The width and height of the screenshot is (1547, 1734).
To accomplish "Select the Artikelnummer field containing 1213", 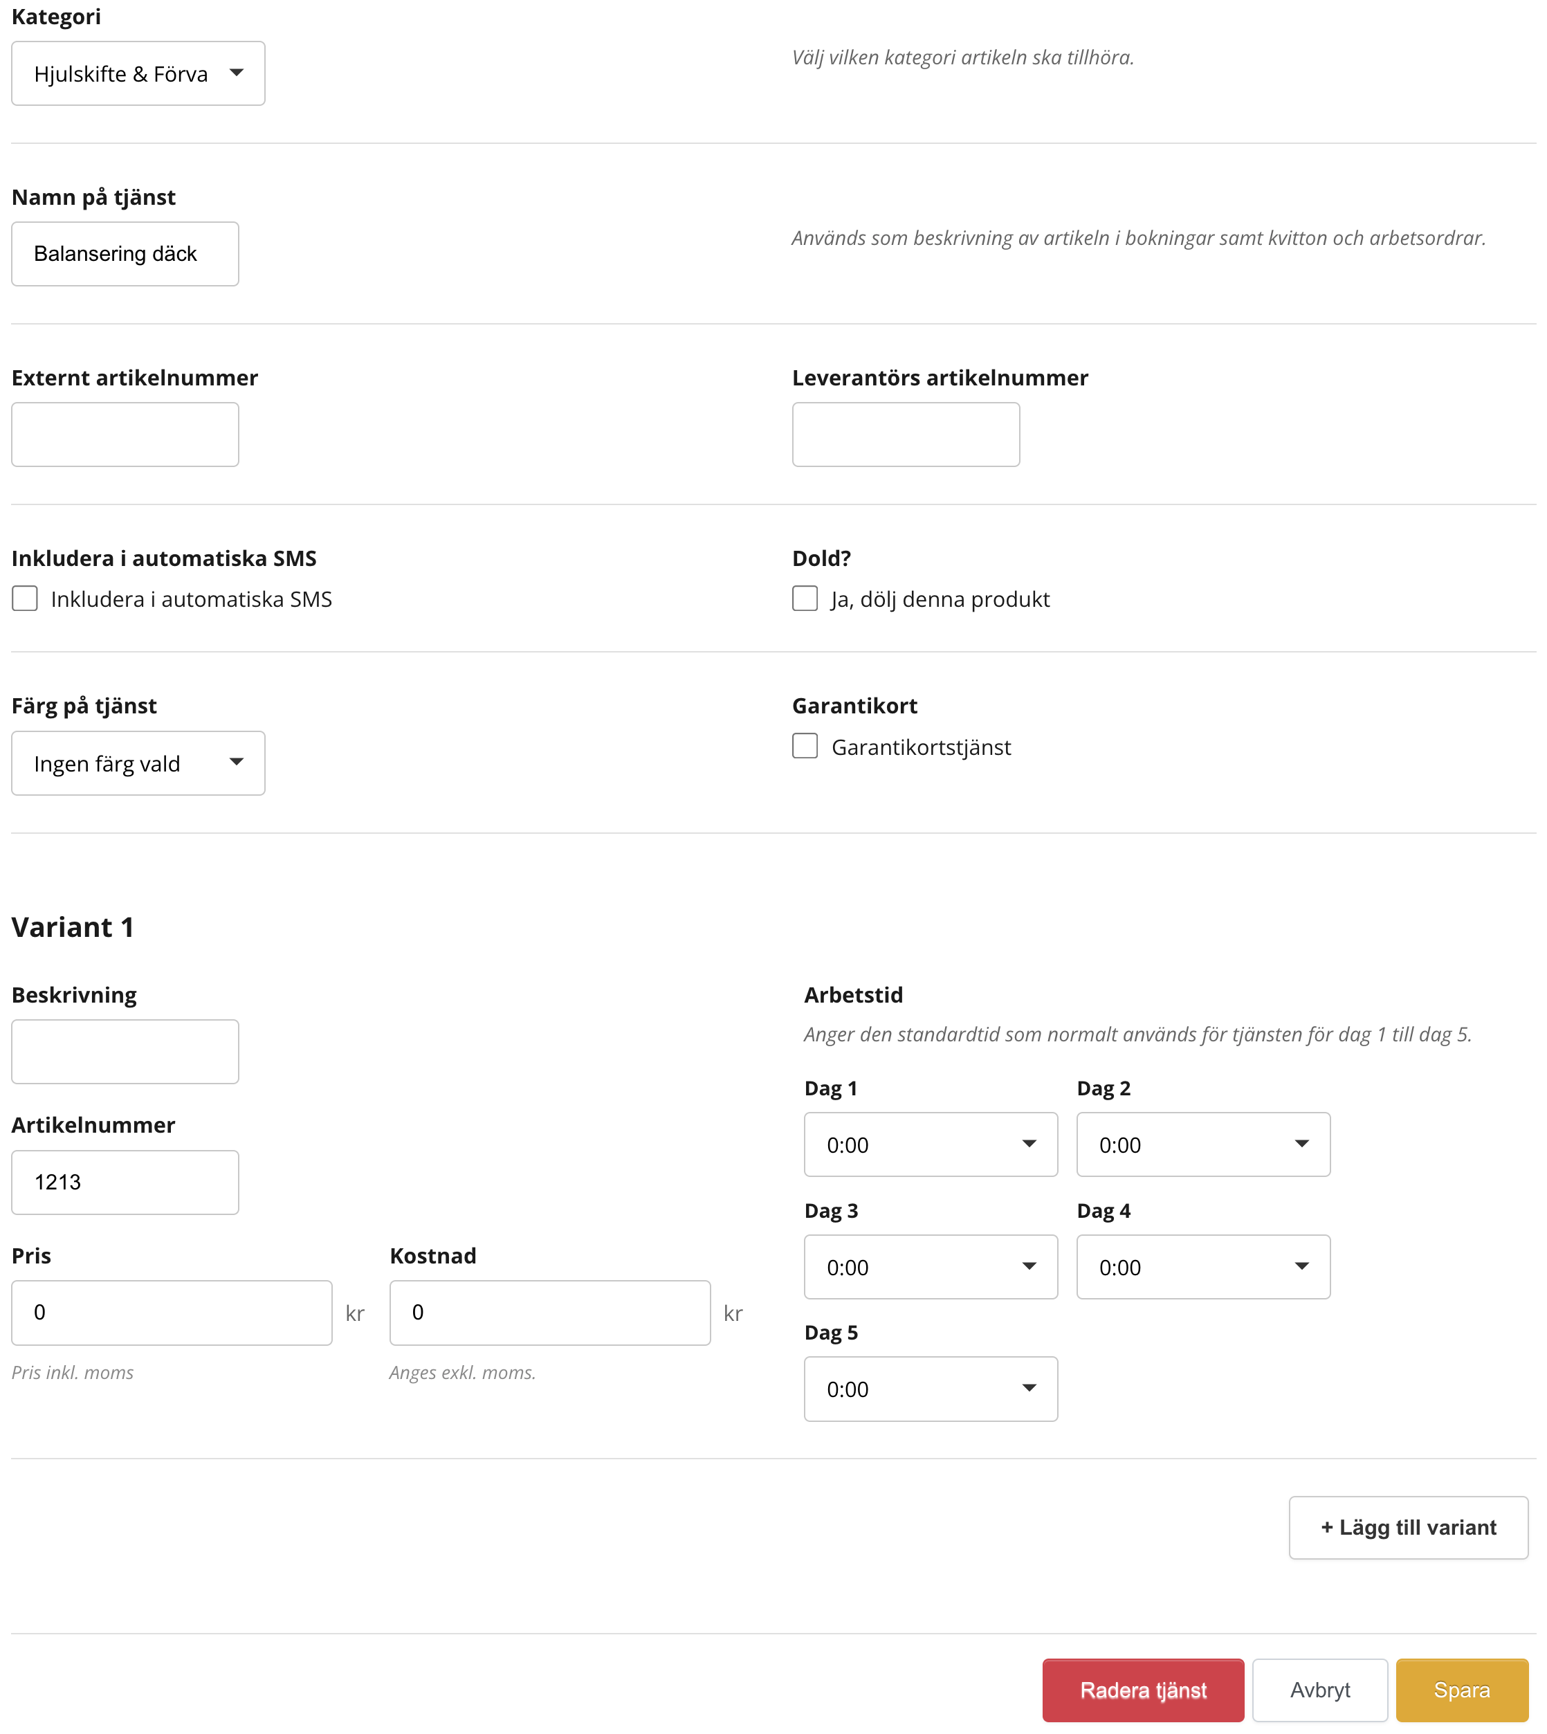I will [x=125, y=1183].
